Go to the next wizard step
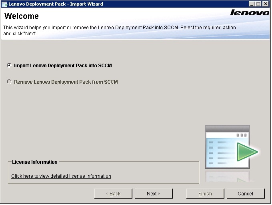The width and height of the screenshot is (272, 205). 154,193
